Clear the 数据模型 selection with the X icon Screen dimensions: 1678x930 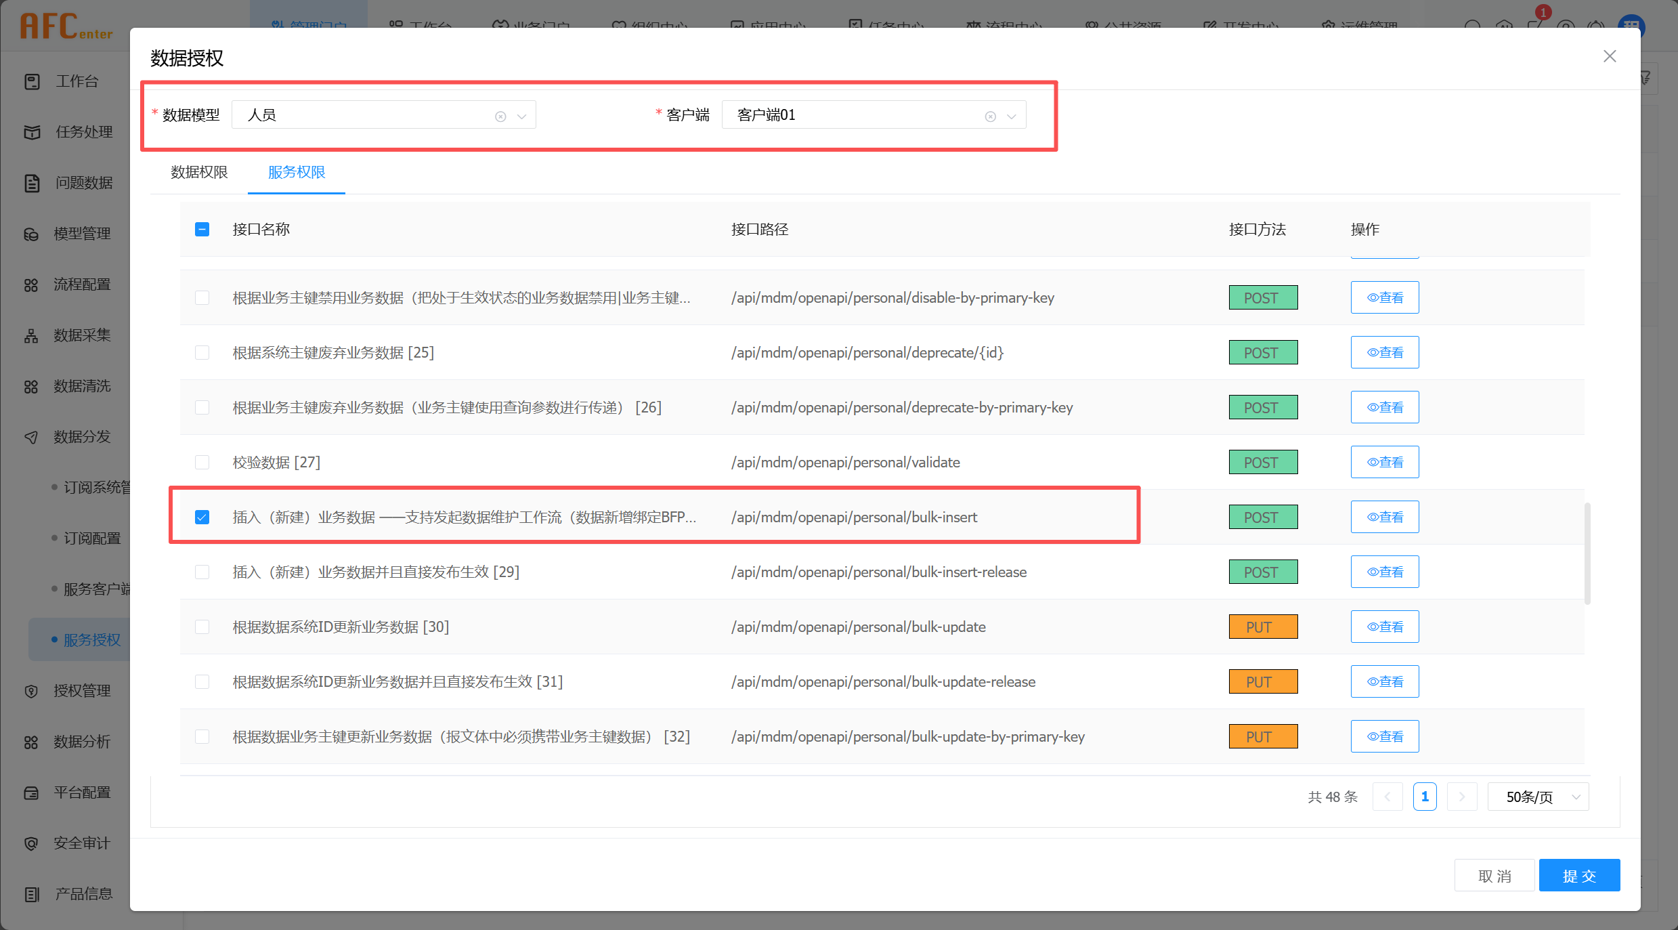point(500,117)
